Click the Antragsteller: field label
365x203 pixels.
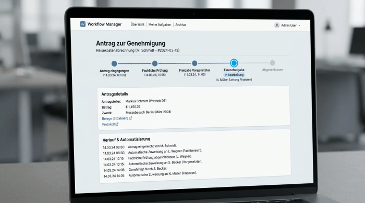coord(111,102)
